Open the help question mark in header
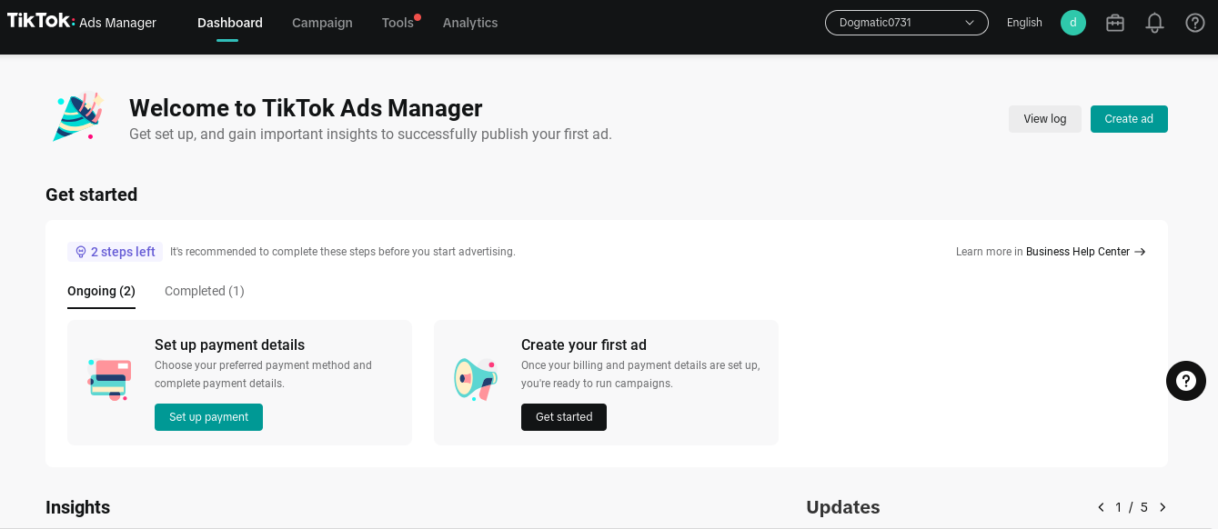 [x=1195, y=23]
